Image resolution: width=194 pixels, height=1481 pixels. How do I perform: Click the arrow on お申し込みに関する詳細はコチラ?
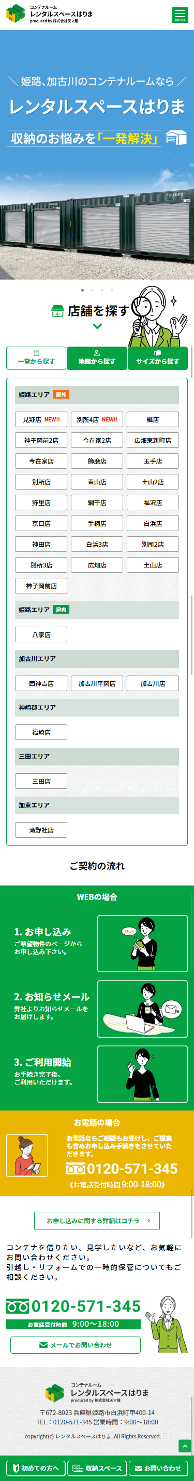coord(148,1221)
